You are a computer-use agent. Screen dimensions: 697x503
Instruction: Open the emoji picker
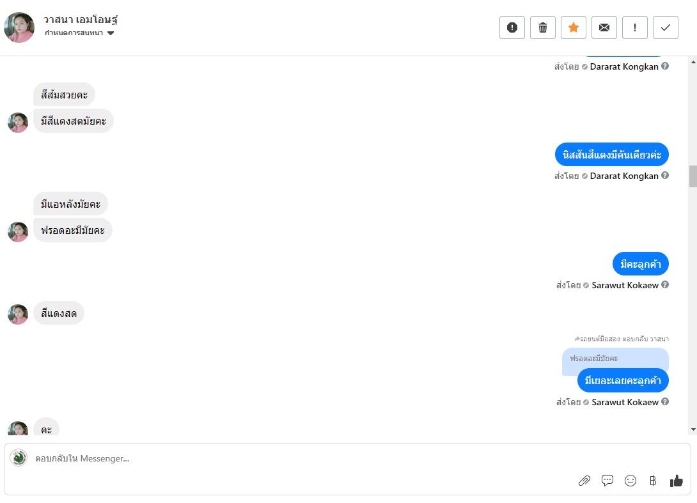(x=630, y=481)
